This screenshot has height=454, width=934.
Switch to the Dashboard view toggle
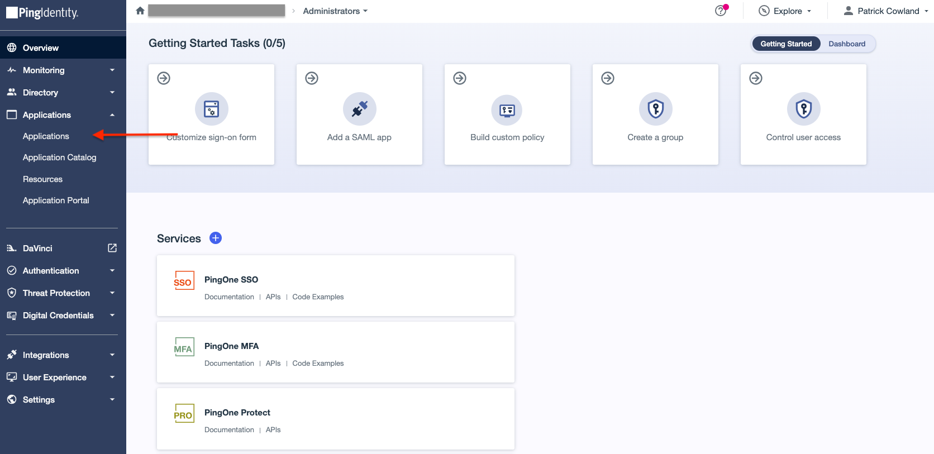(846, 44)
